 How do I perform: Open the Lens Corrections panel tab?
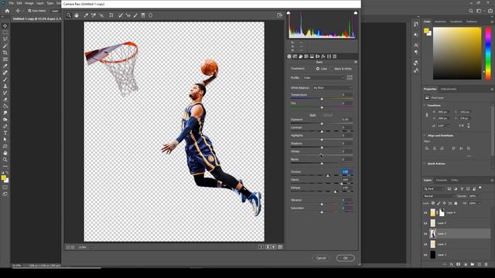[318, 56]
